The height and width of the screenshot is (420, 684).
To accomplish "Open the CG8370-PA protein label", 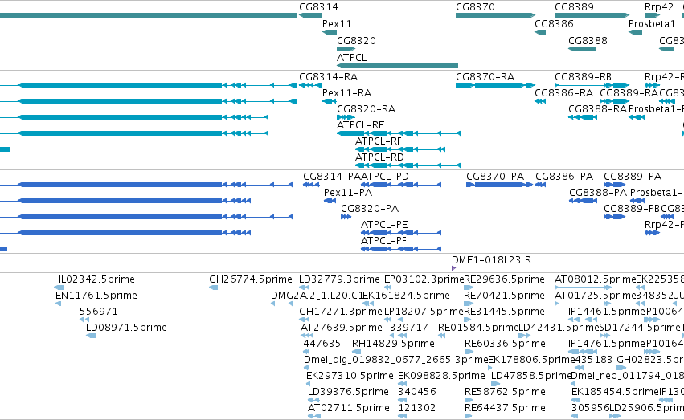I will click(495, 177).
